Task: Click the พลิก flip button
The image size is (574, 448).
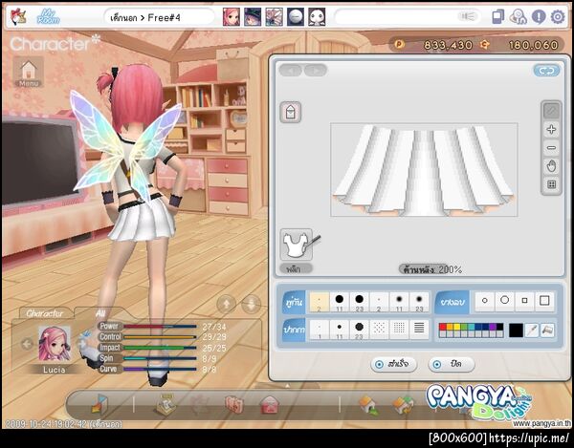Action: tap(297, 269)
